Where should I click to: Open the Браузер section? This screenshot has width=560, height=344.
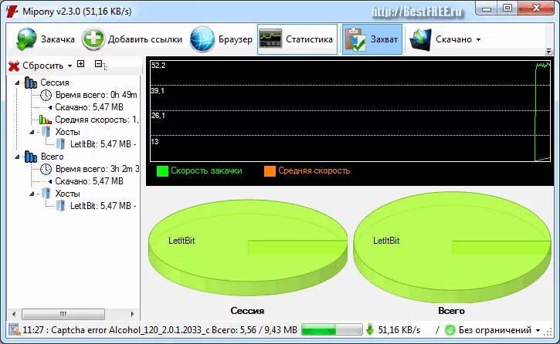(x=221, y=39)
